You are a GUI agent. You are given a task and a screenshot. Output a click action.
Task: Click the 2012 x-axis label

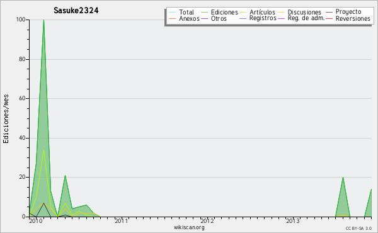(x=207, y=221)
